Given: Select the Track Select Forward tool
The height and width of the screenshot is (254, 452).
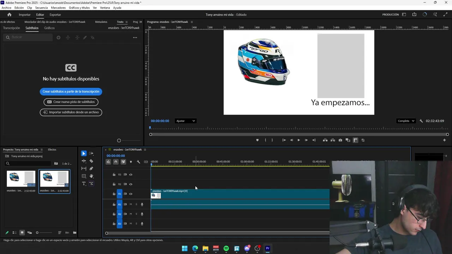Looking at the screenshot, I should [x=91, y=153].
